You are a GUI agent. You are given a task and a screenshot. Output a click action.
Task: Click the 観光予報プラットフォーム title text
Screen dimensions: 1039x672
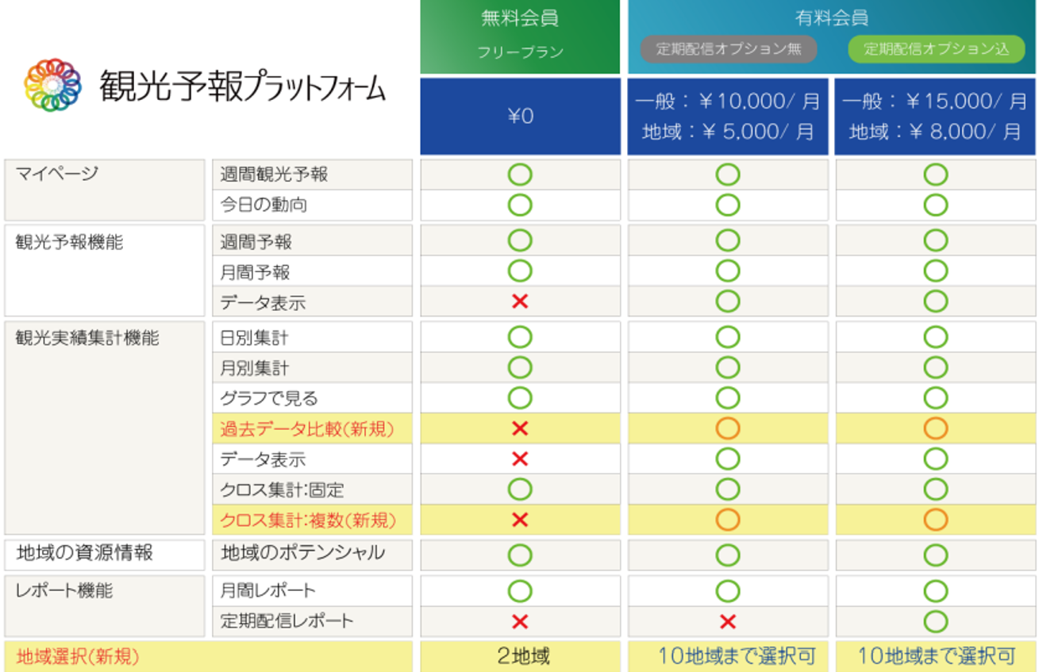coord(243,86)
